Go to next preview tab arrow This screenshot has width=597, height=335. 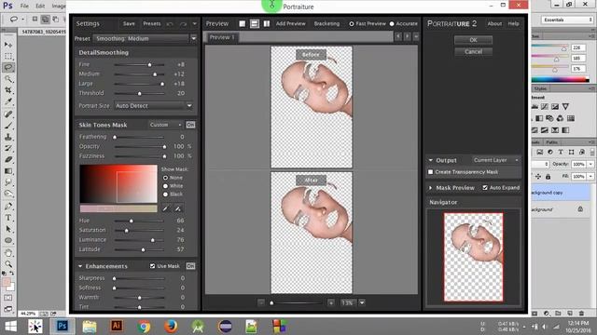click(x=407, y=36)
